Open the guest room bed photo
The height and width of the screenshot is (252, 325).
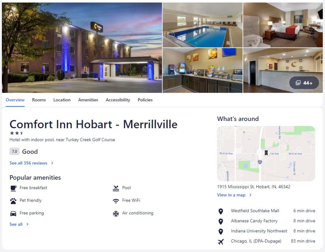pyautogui.click(x=283, y=25)
